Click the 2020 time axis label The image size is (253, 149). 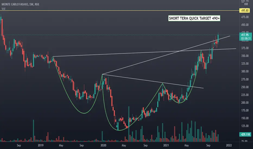pos(103,145)
